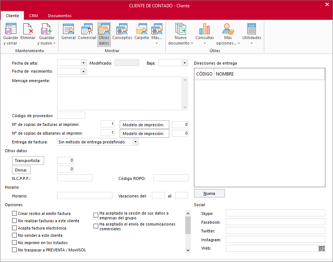Click the Guardar y cerrar icon

pos(11,29)
